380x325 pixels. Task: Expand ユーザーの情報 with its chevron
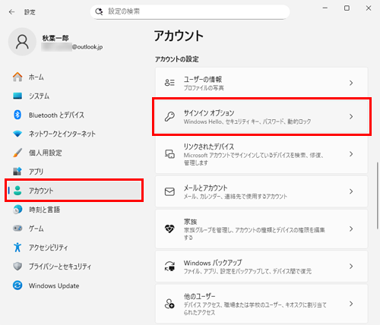click(x=351, y=83)
